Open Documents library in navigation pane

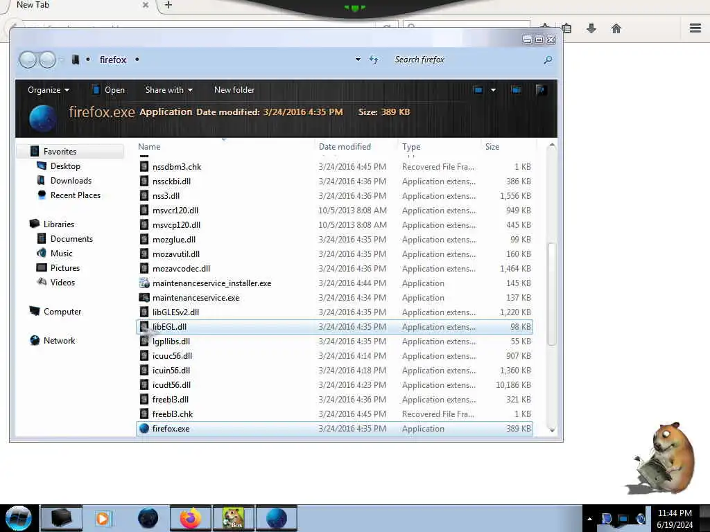71,238
